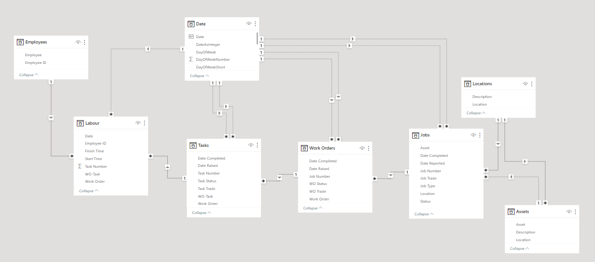
Task: Toggle visibility of Labour table
Action: tap(138, 123)
